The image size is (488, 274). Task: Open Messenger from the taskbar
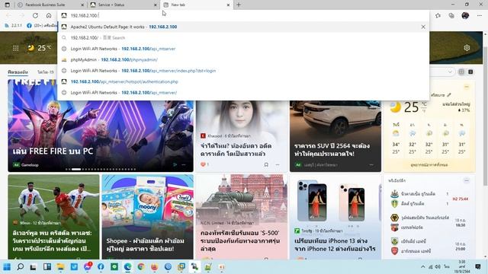88,266
